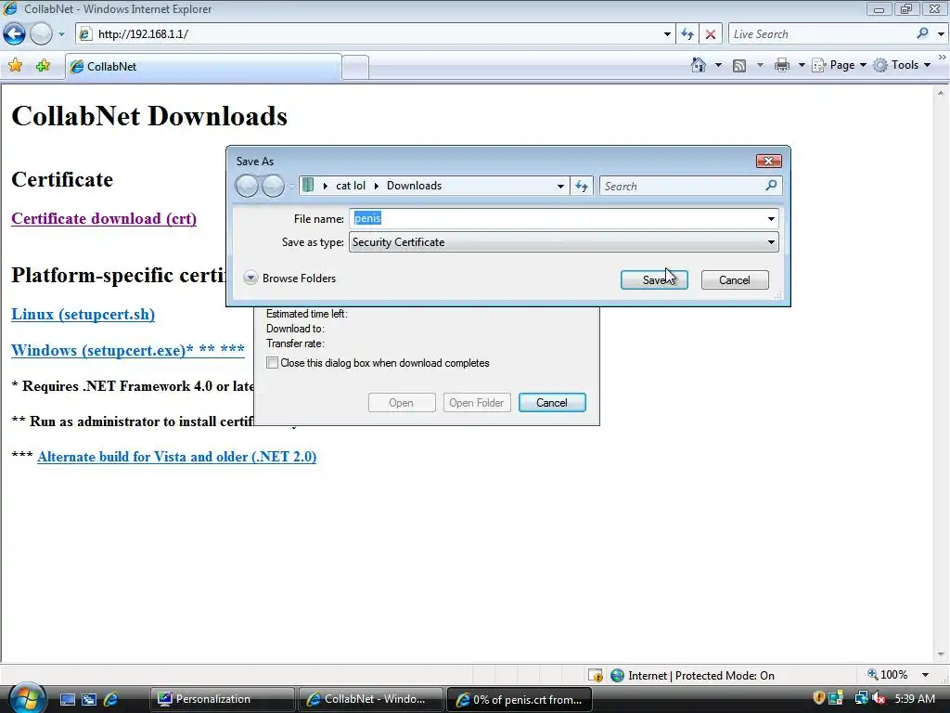Launch Internet Explorer from quick launch
The width and height of the screenshot is (950, 713).
[111, 699]
